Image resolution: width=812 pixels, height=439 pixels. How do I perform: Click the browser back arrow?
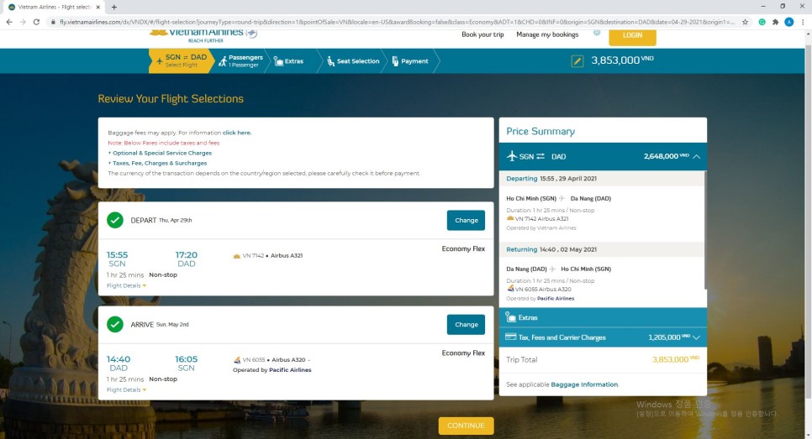click(x=8, y=22)
